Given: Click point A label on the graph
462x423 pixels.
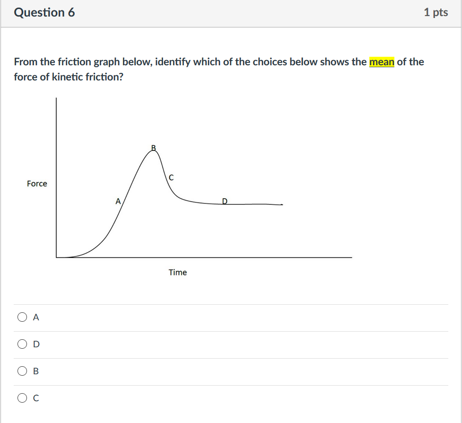Looking at the screenshot, I should (117, 202).
